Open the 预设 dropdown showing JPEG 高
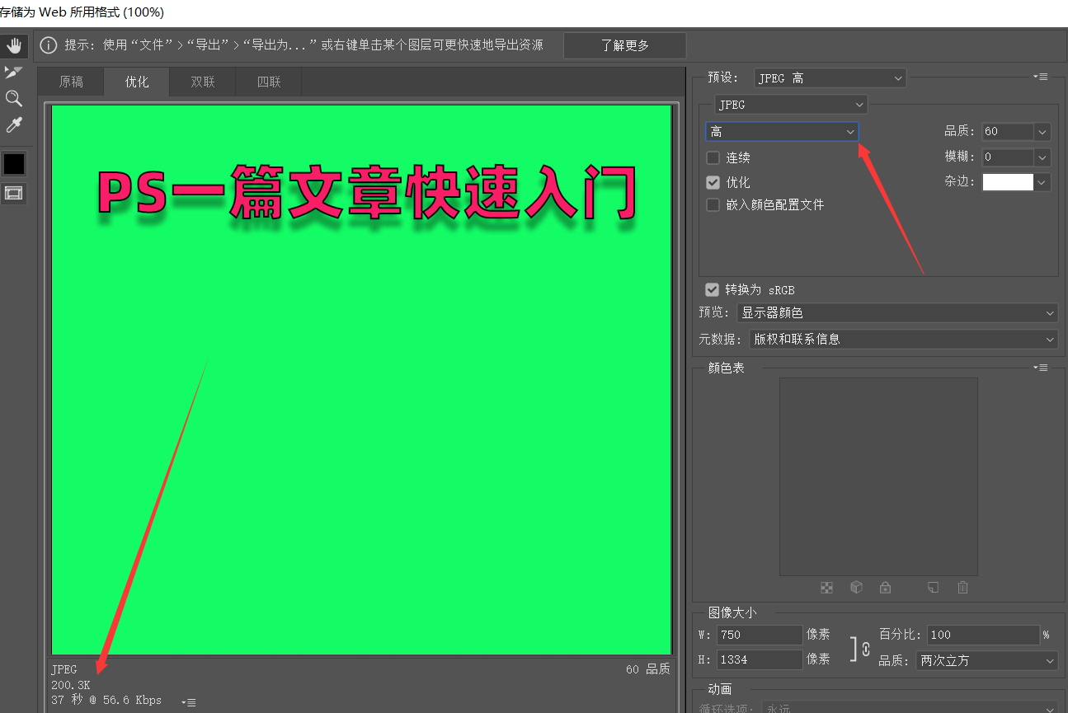This screenshot has height=713, width=1068. pos(830,78)
